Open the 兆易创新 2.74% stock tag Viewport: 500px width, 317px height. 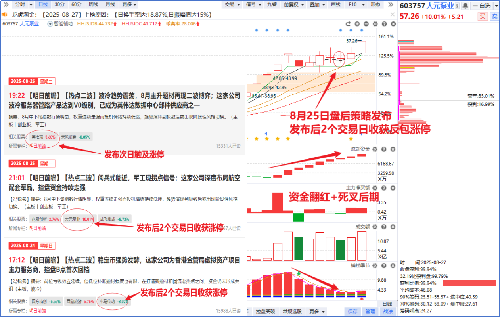(45, 219)
